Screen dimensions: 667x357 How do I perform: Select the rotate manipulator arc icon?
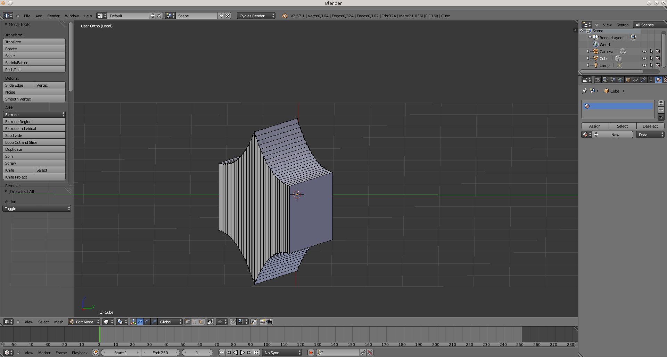click(x=147, y=322)
